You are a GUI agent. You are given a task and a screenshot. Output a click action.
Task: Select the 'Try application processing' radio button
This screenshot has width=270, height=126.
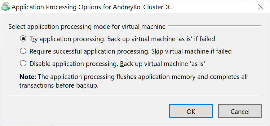[23, 39]
